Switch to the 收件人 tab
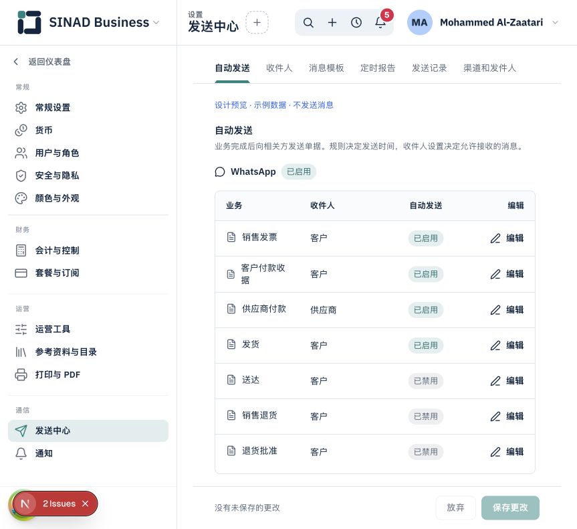Viewport: 577px width, 529px height. pyautogui.click(x=279, y=68)
